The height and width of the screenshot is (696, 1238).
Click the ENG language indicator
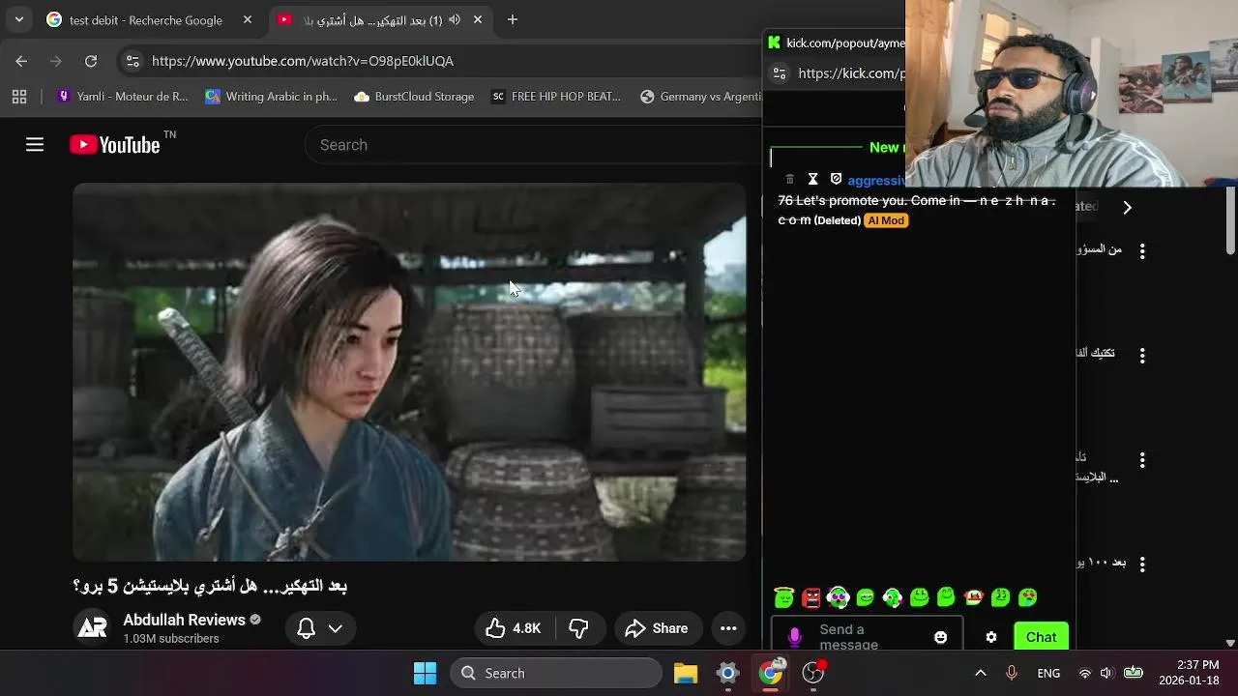(x=1048, y=673)
